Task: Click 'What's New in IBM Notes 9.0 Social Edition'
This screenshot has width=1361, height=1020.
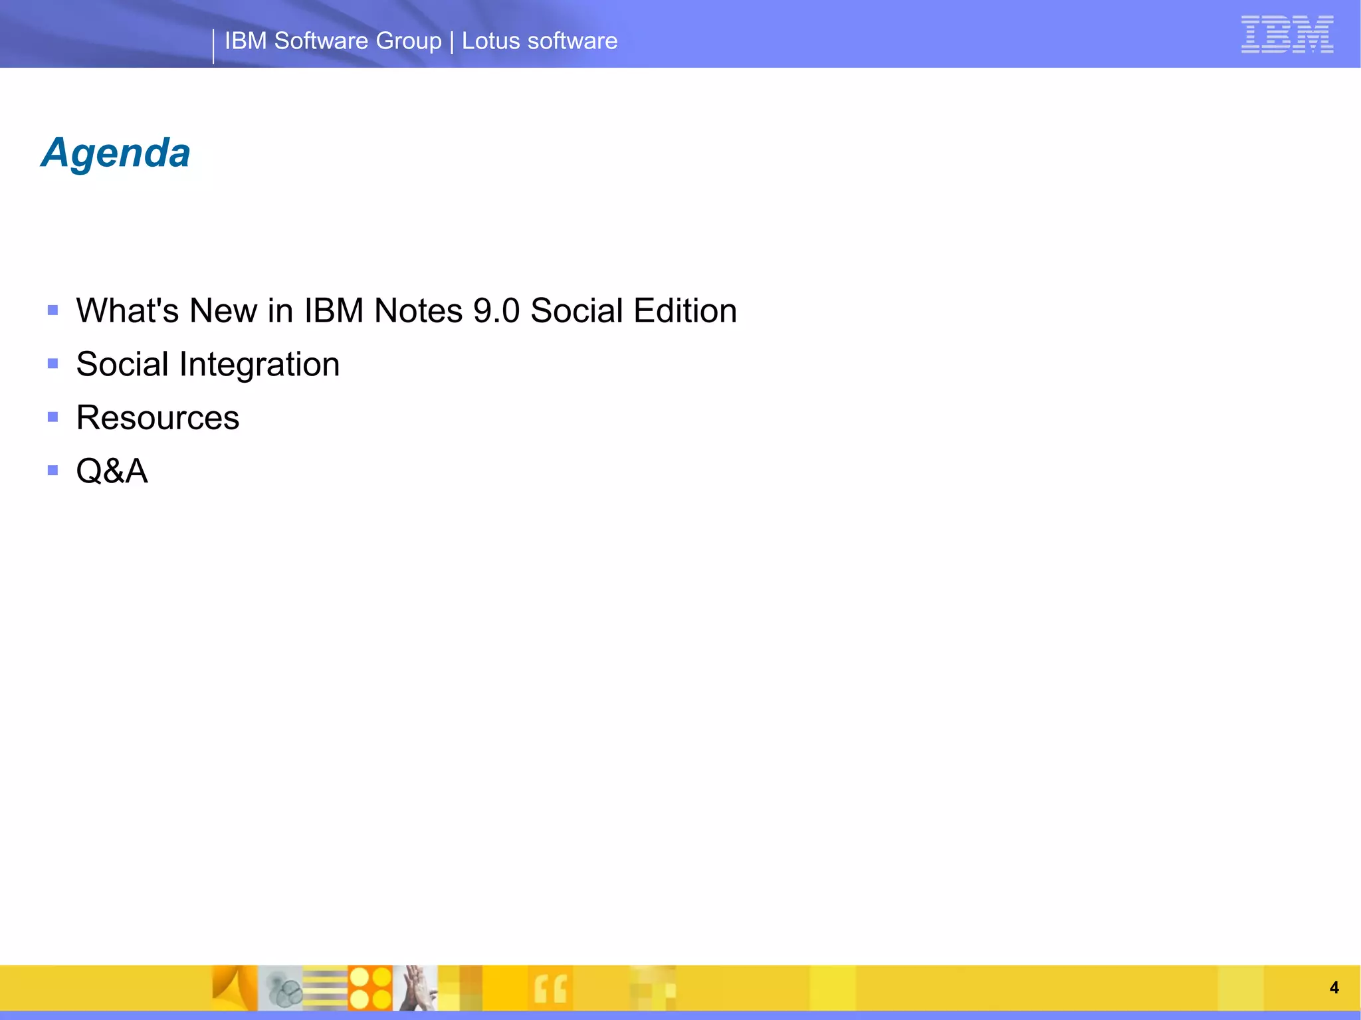Action: click(x=407, y=311)
